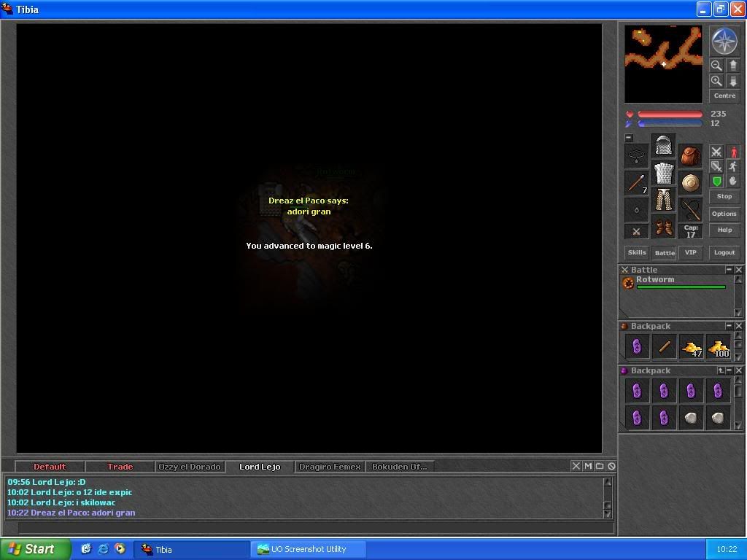Screen dimensions: 747x560
Task: Move minimap one floor up
Action: point(732,66)
